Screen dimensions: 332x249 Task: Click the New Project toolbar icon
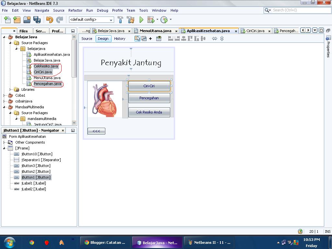[x=17, y=20]
